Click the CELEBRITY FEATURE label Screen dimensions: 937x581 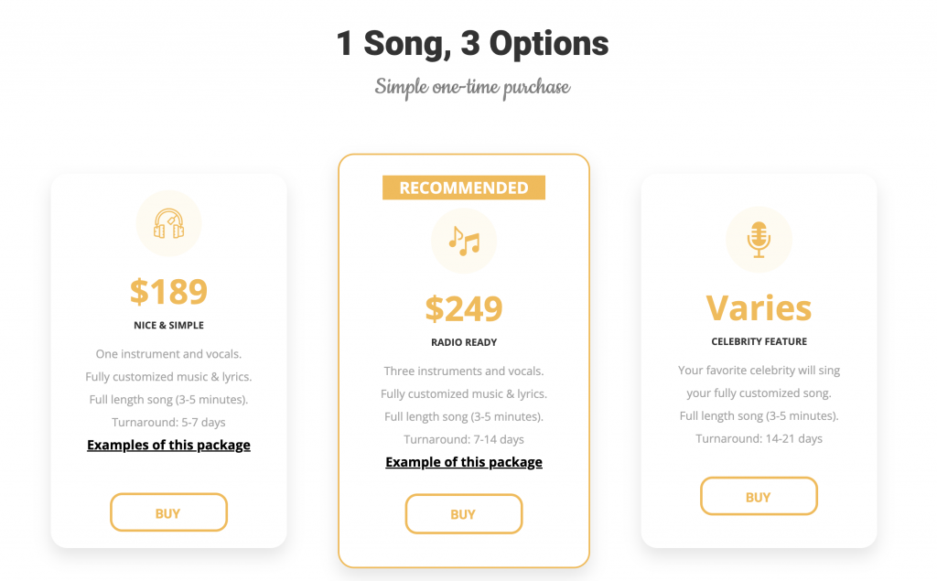coord(759,341)
